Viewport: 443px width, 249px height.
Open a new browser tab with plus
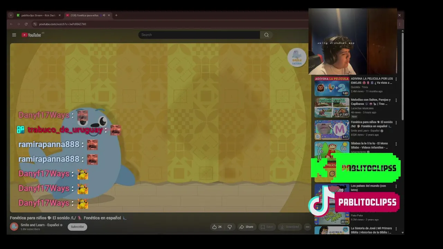pos(116,15)
